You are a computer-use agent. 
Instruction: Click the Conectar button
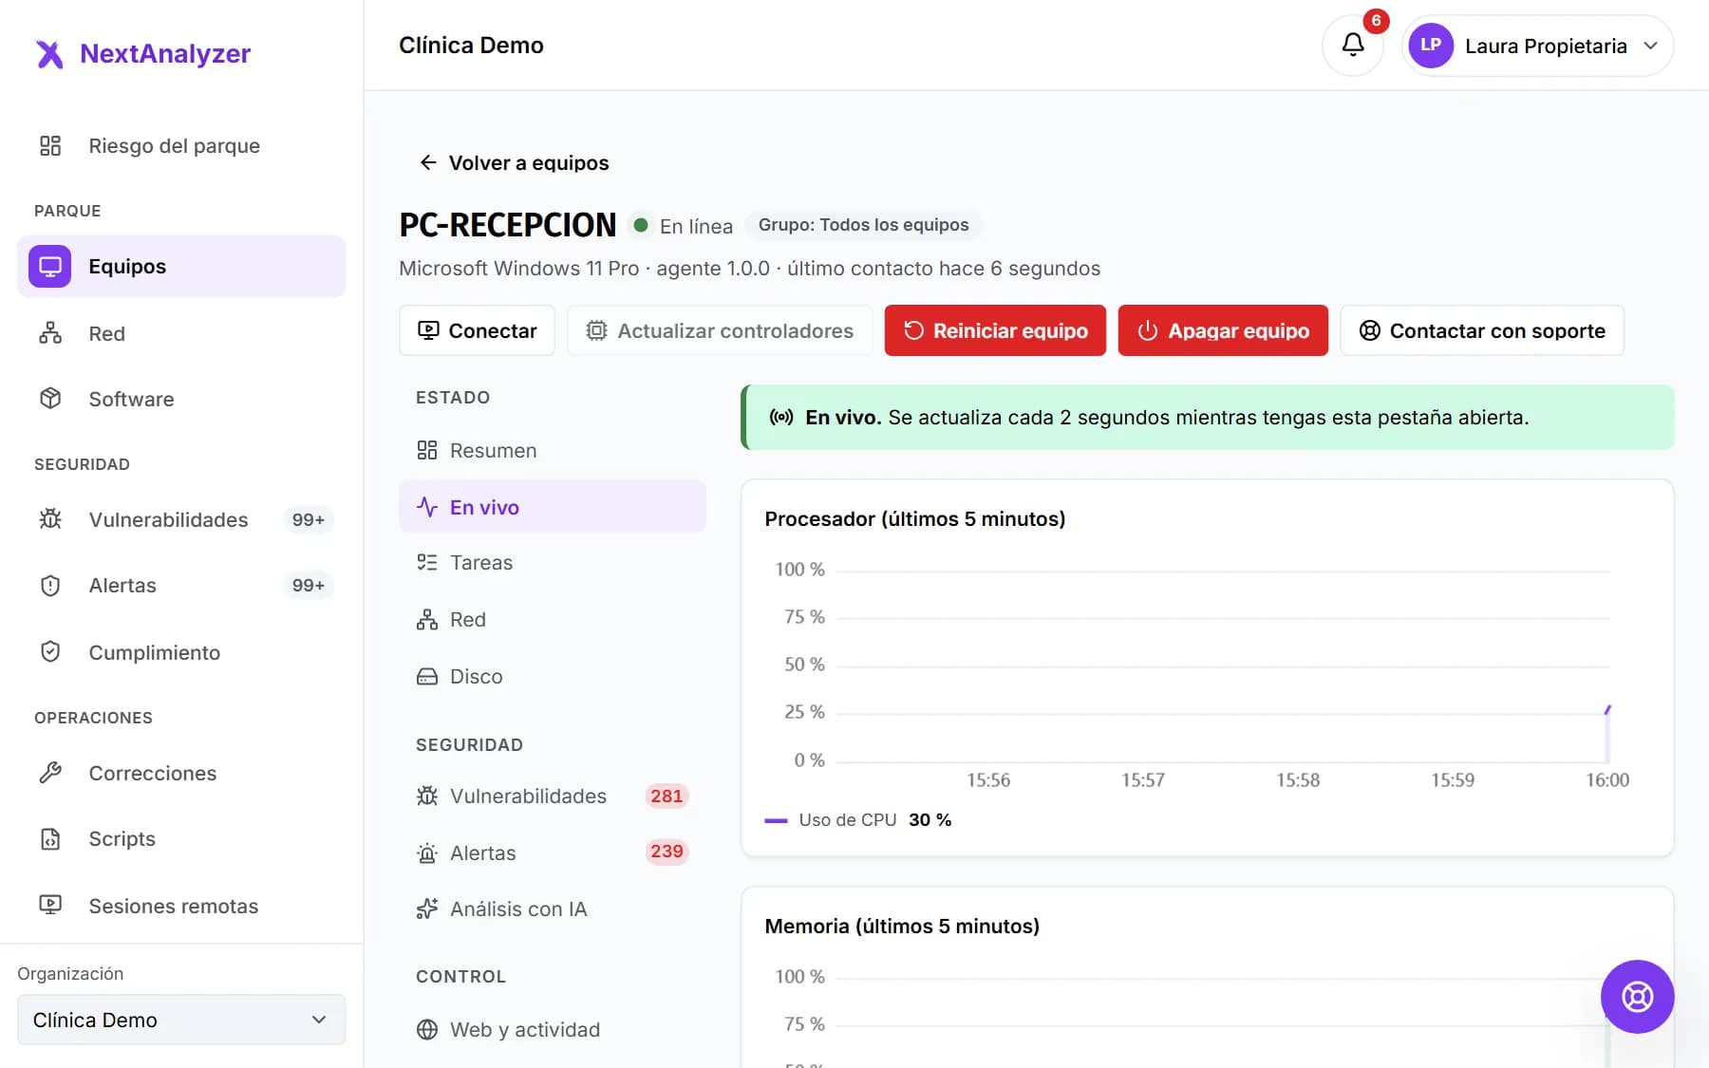pos(477,330)
